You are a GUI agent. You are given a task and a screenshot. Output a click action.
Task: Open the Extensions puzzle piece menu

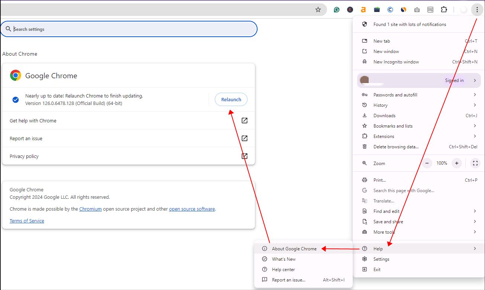444,10
